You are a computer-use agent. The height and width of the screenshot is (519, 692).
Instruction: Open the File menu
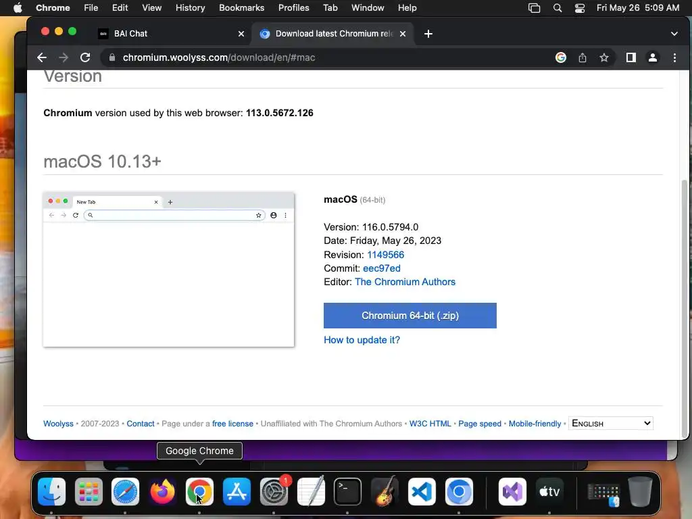click(x=91, y=8)
